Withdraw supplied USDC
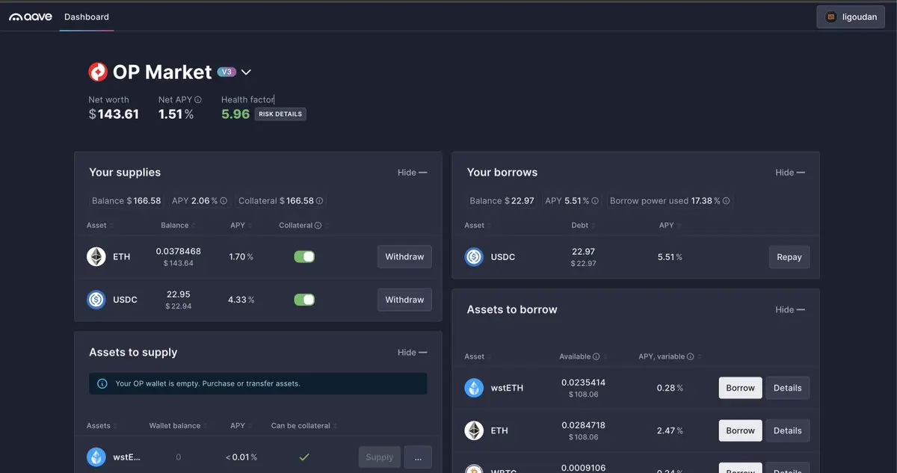The height and width of the screenshot is (473, 897). pyautogui.click(x=404, y=300)
